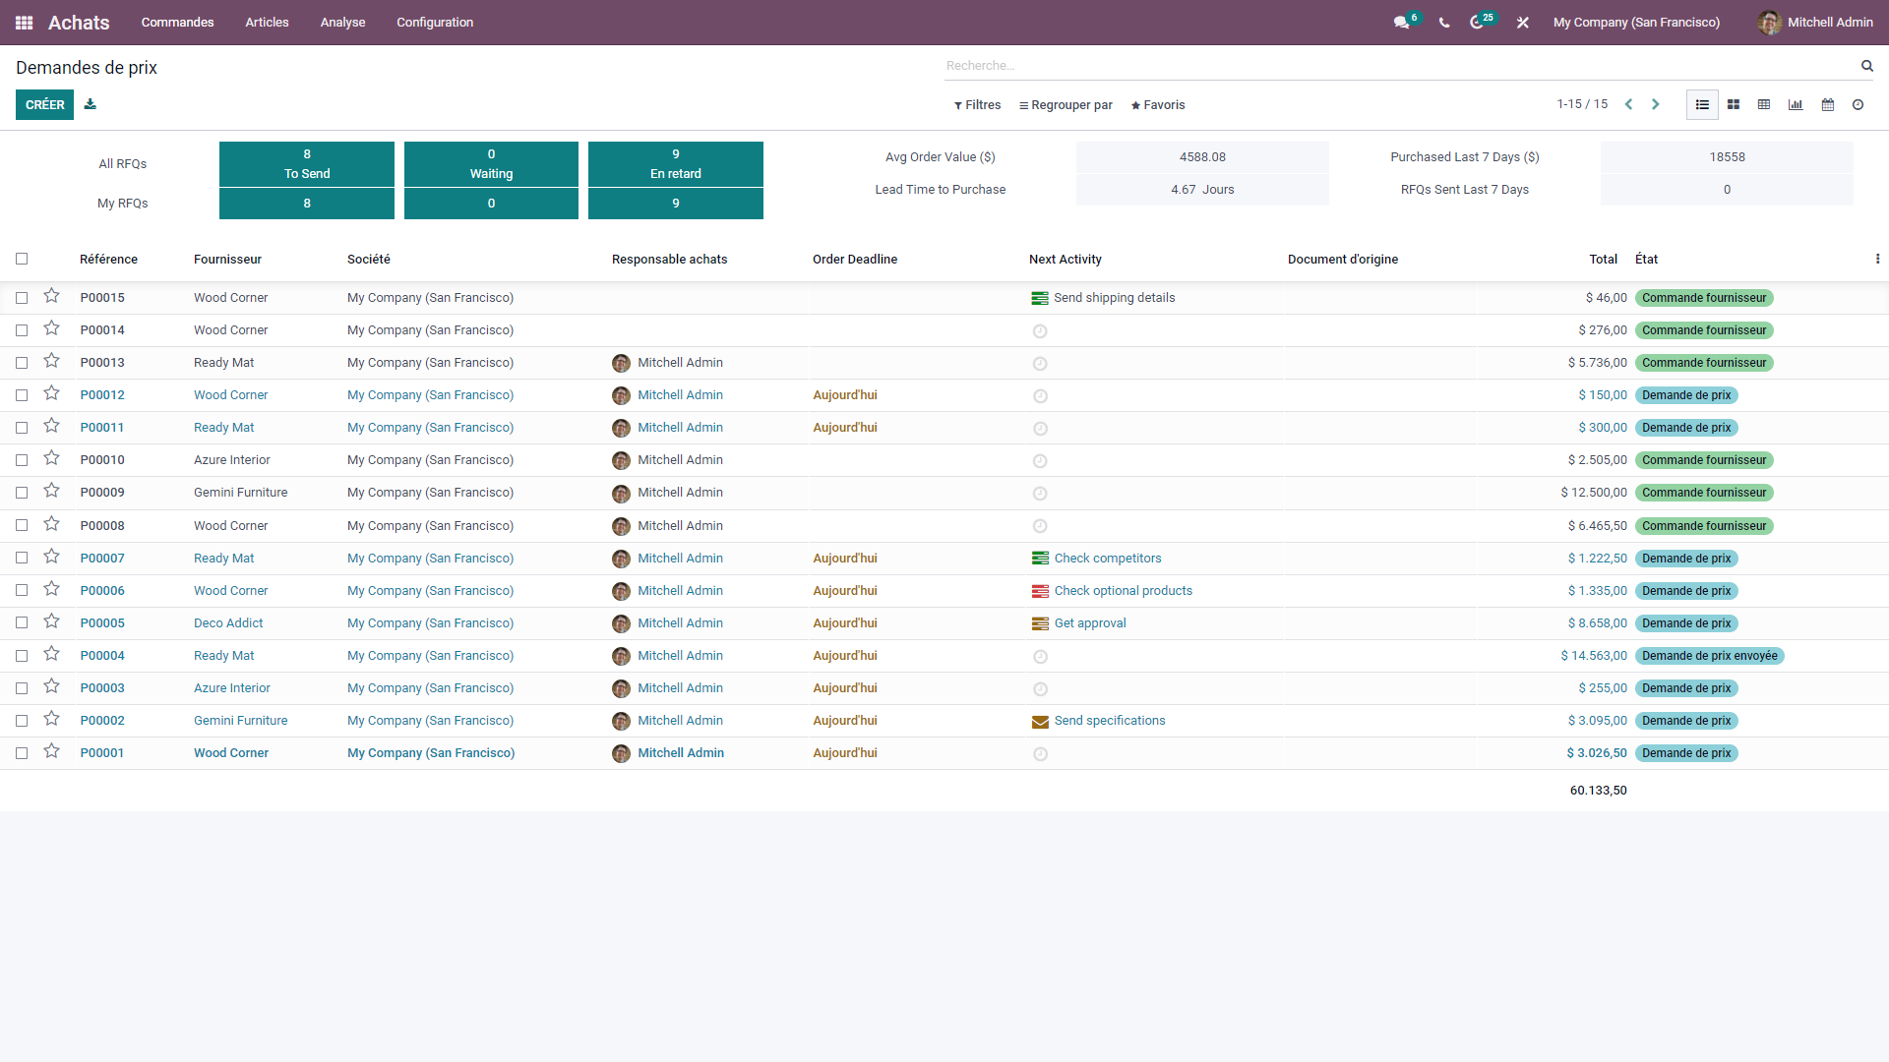The height and width of the screenshot is (1062, 1889).
Task: Open Configuration menu
Action: click(435, 22)
